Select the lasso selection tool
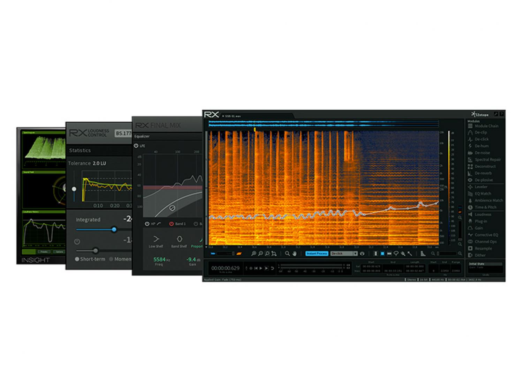 pyautogui.click(x=396, y=254)
